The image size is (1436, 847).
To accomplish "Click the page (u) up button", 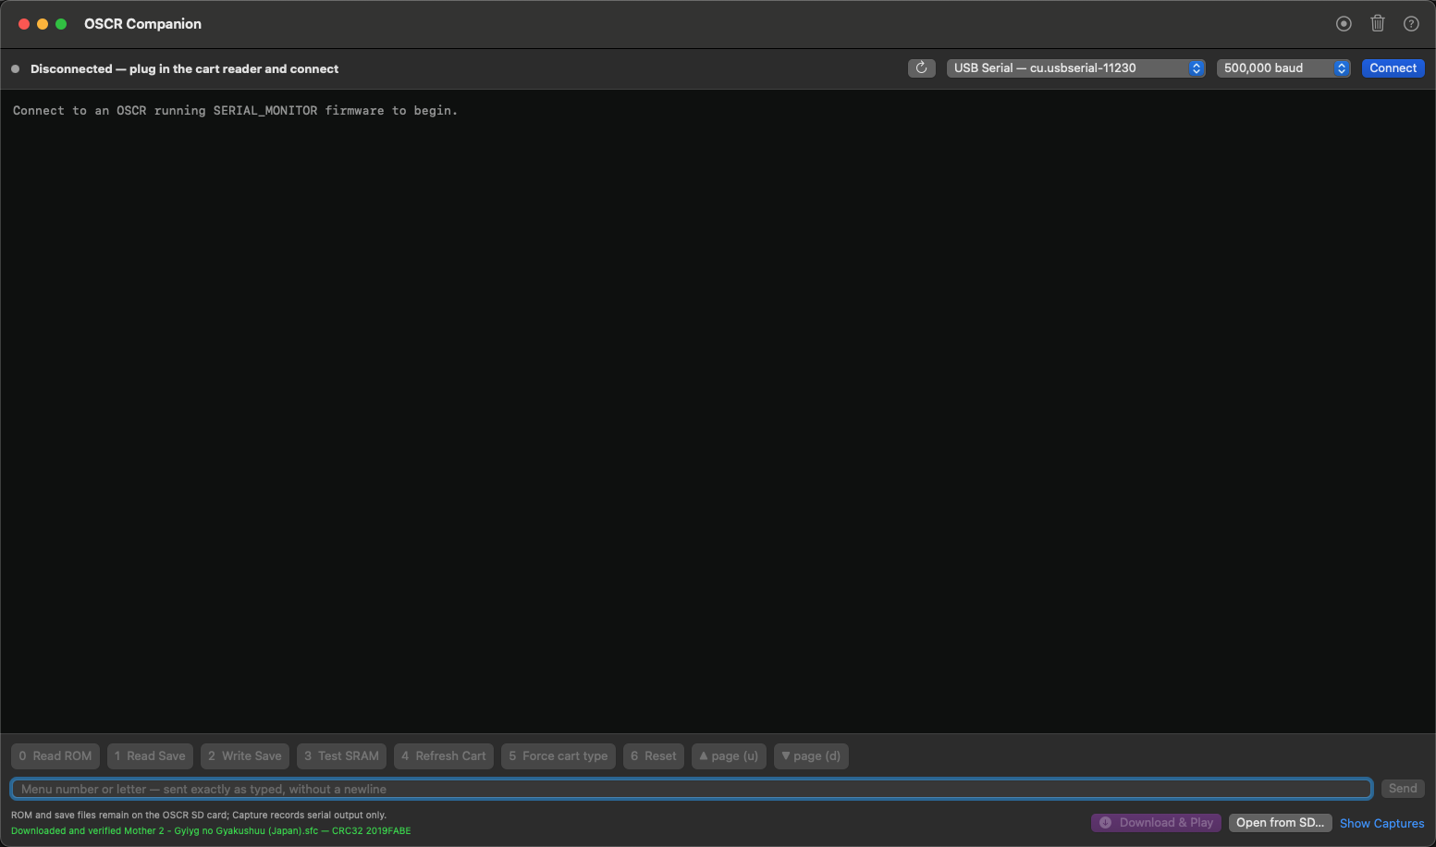I will tap(729, 756).
